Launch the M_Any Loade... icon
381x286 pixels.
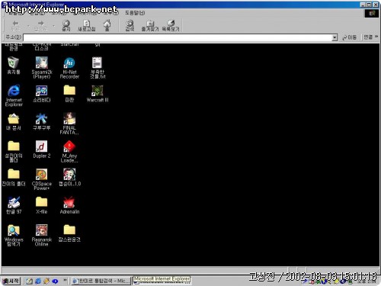[69, 152]
